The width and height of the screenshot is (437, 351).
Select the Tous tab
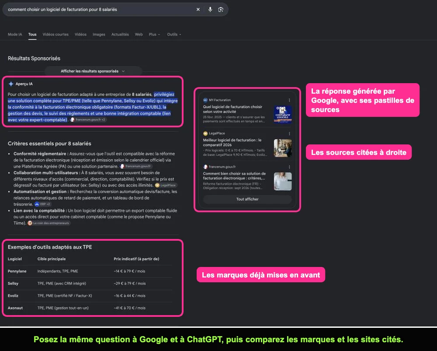32,34
